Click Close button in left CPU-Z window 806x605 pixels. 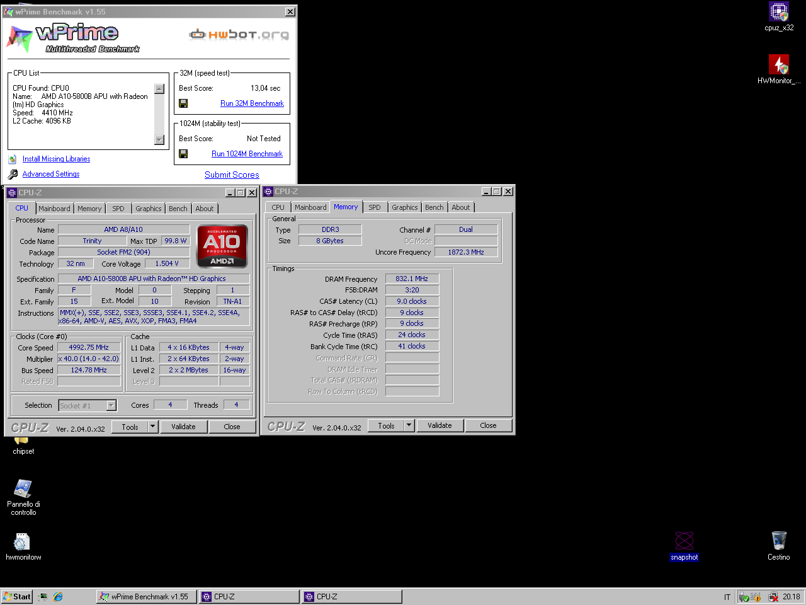(x=232, y=427)
